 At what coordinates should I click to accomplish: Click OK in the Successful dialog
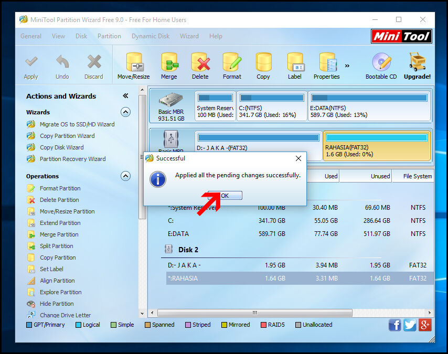pyautogui.click(x=225, y=196)
